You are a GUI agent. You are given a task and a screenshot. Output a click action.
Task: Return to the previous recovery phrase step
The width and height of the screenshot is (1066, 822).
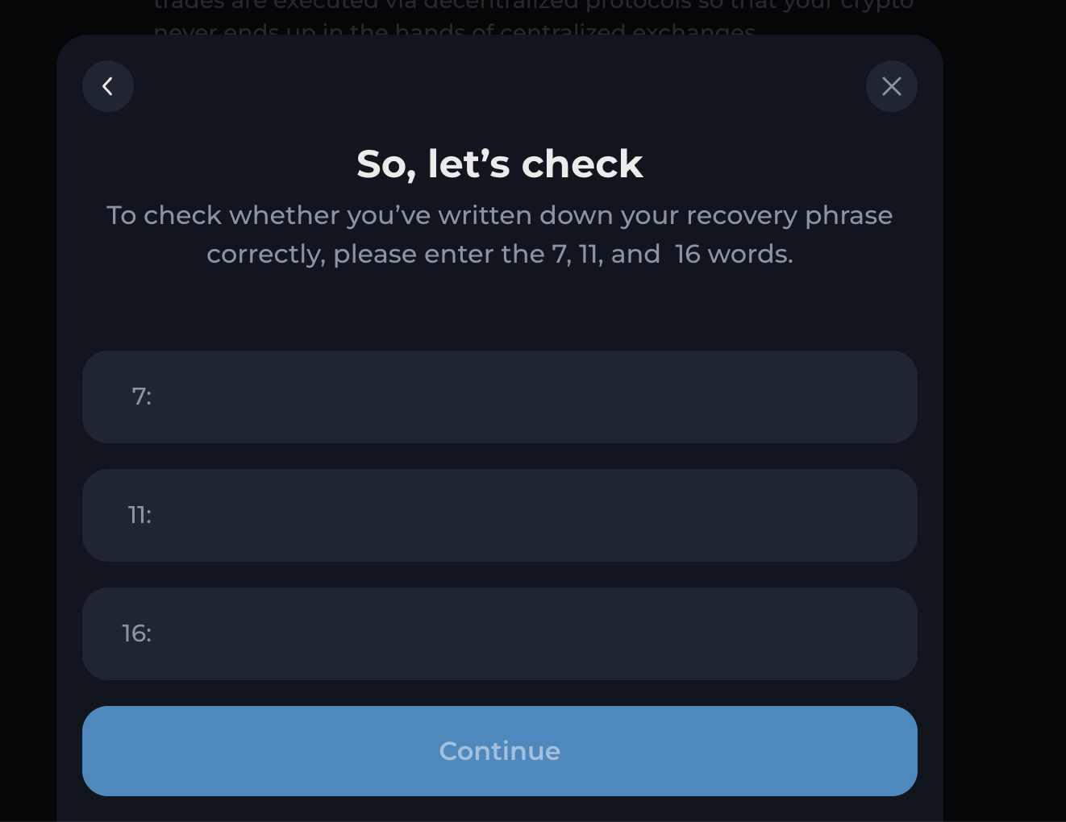[108, 86]
